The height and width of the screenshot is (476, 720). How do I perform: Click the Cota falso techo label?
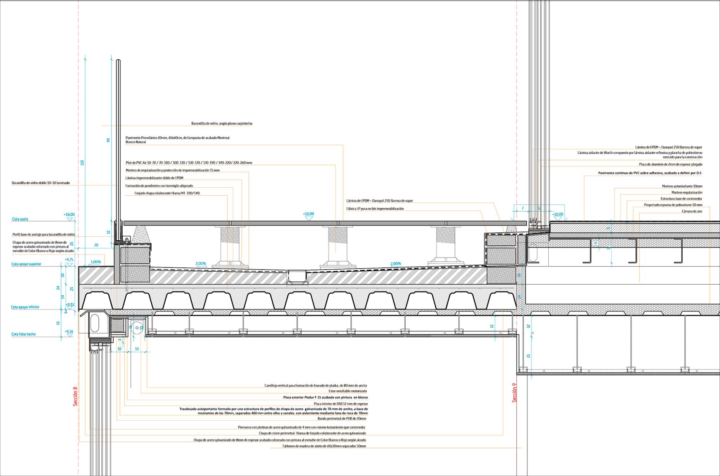(23, 334)
